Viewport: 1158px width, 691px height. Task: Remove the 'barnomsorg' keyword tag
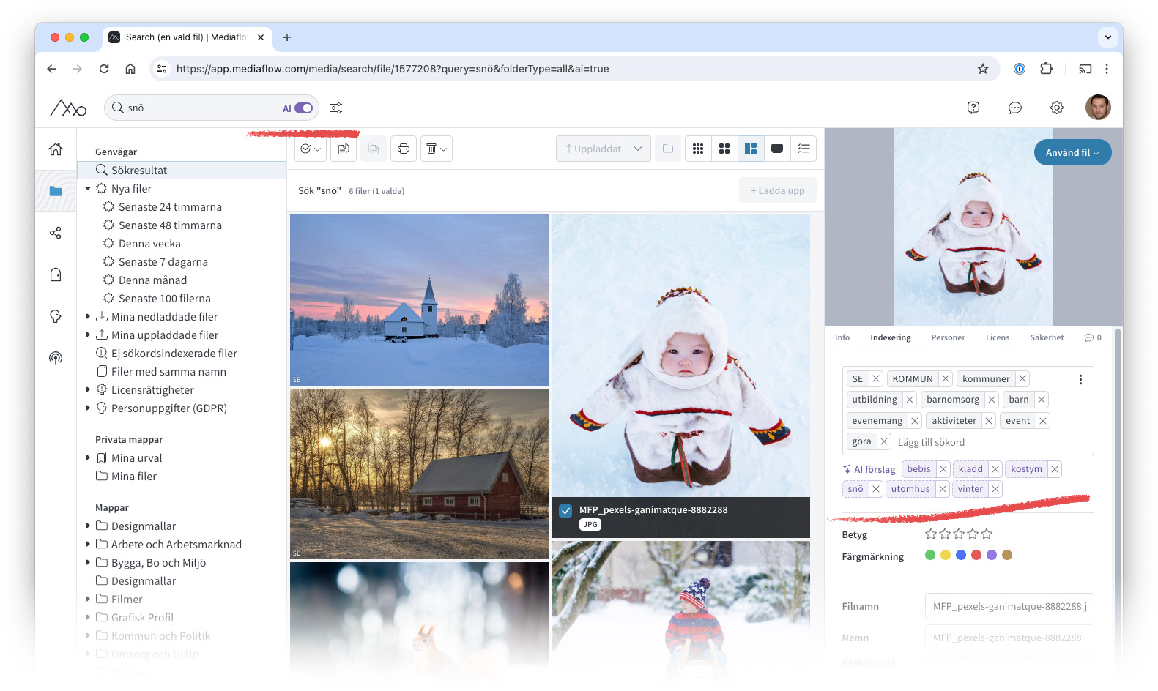coord(991,400)
